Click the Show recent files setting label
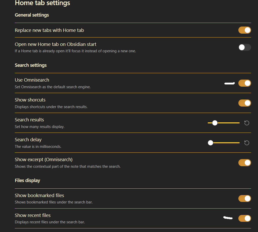Screen dimensions: 258x232 [33, 215]
